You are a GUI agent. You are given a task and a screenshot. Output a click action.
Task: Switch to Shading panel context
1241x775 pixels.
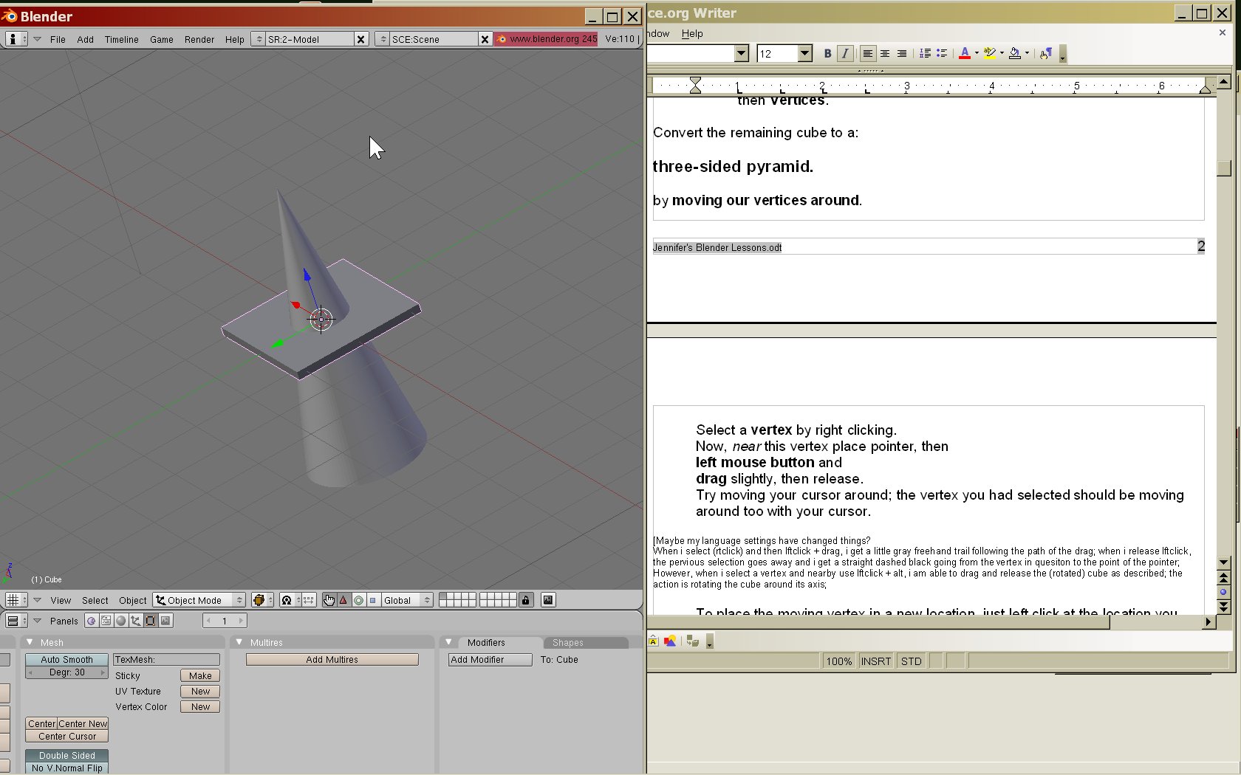[121, 621]
